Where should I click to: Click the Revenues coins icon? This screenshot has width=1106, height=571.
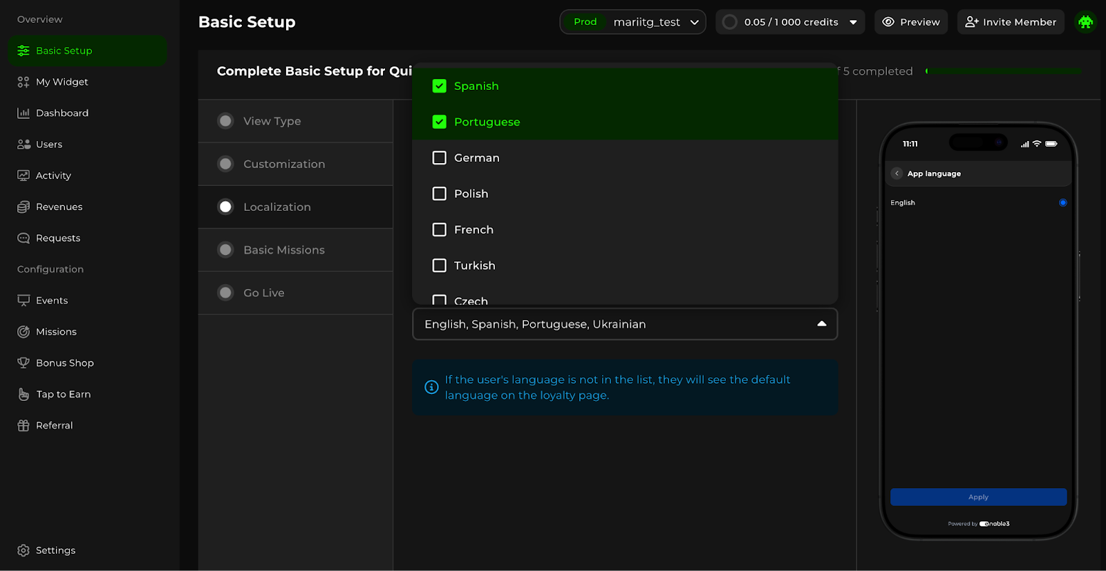24,207
